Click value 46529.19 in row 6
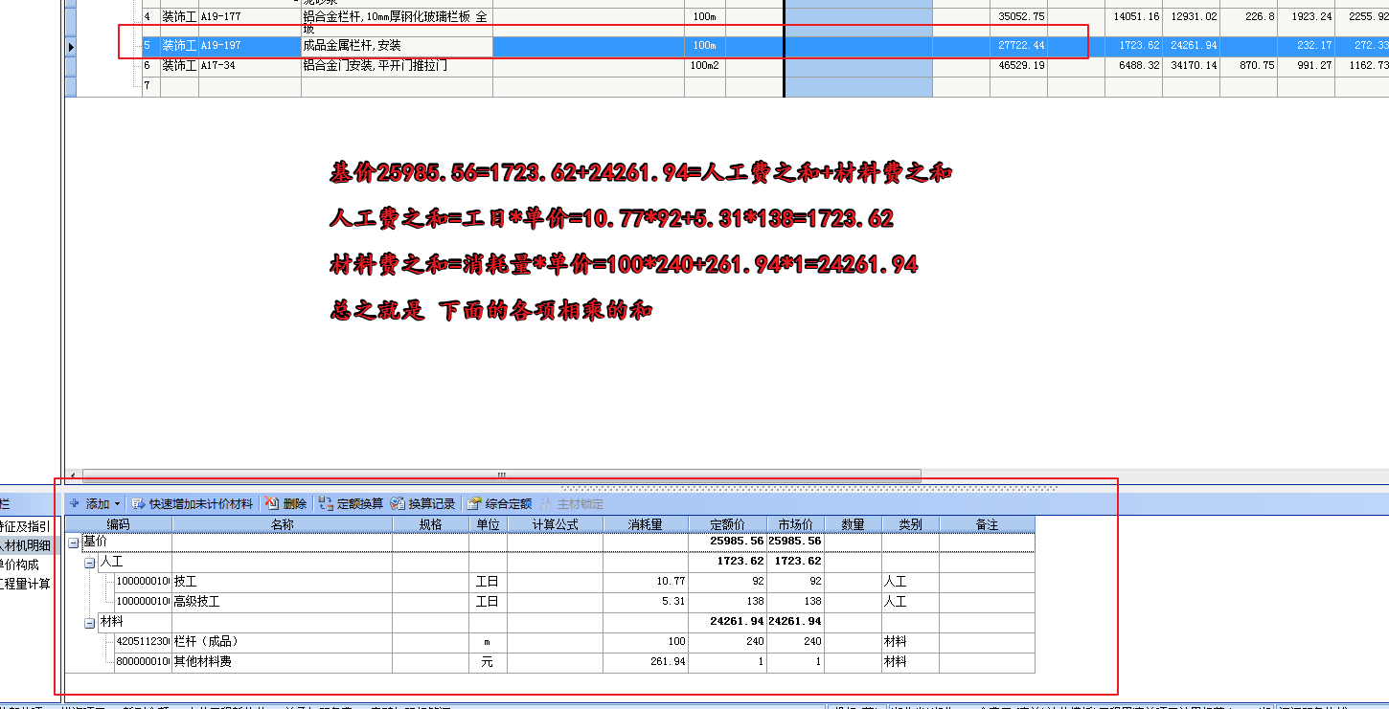The height and width of the screenshot is (709, 1389). click(x=1021, y=66)
